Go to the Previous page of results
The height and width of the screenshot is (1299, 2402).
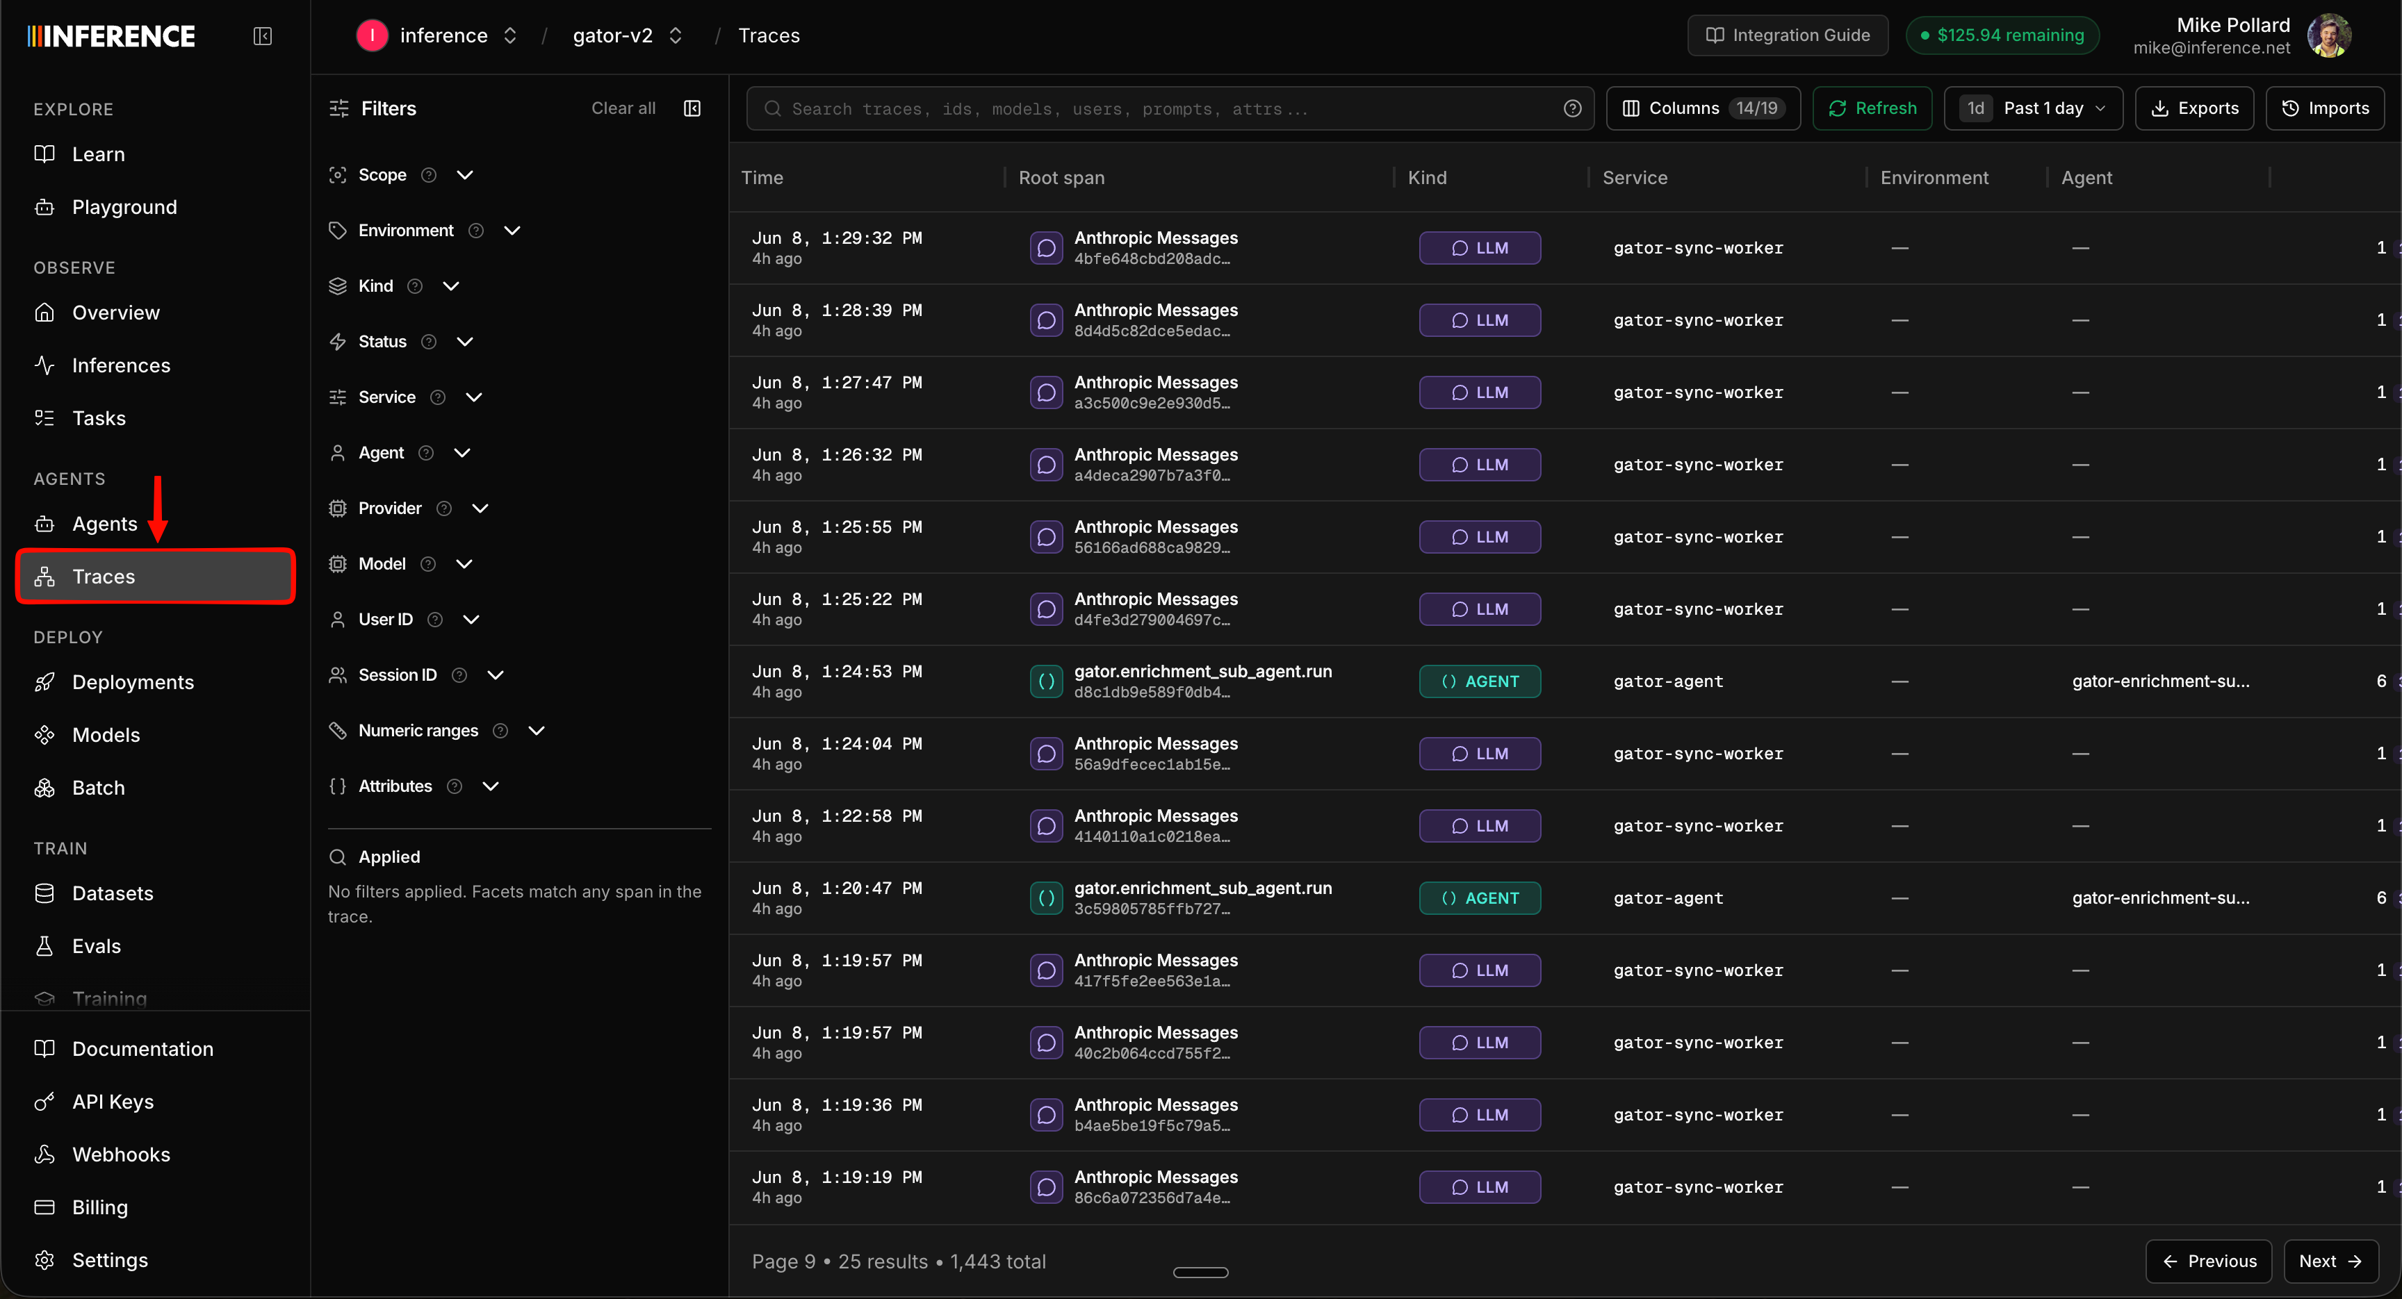2208,1261
